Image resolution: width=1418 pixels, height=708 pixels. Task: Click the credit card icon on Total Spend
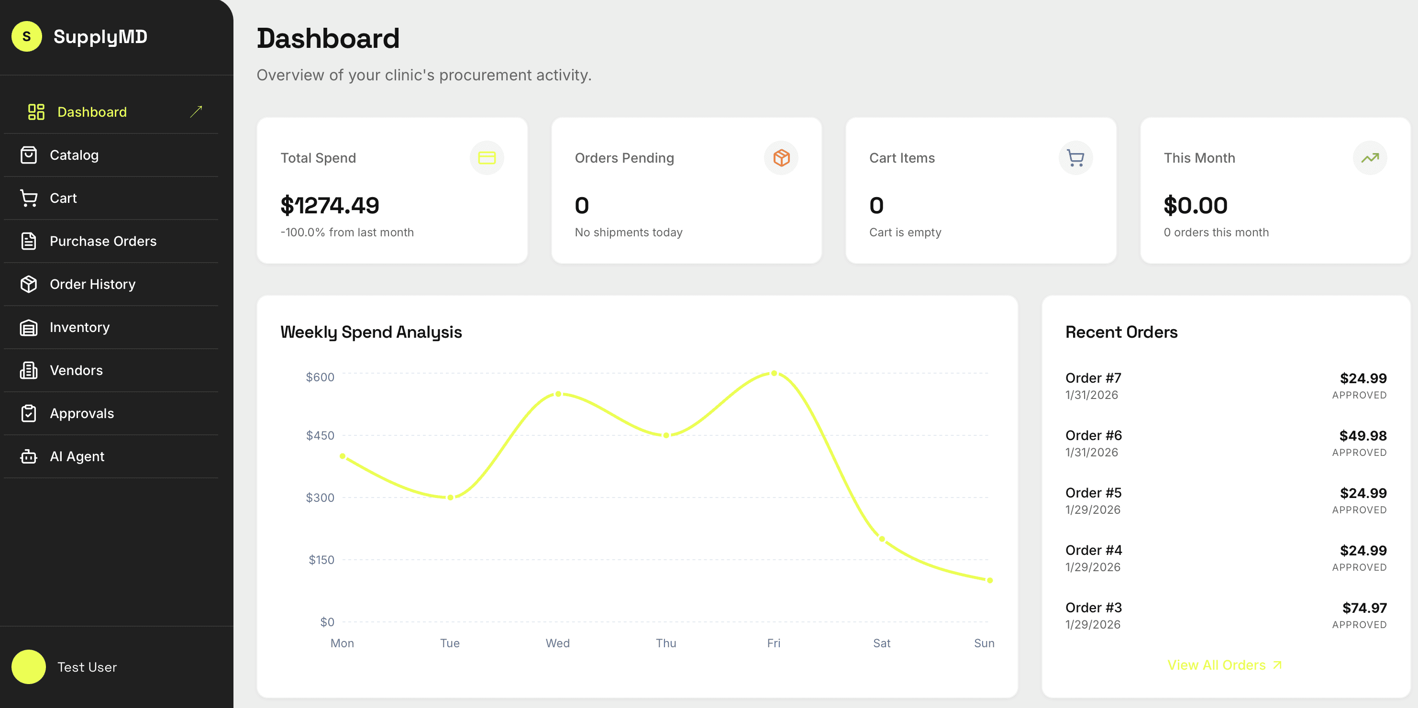487,157
